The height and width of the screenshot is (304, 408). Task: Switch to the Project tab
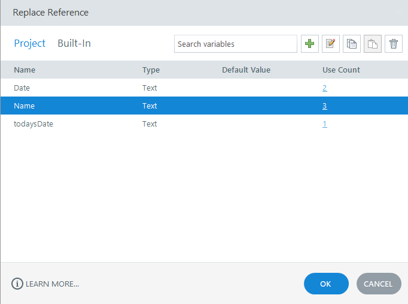click(30, 44)
